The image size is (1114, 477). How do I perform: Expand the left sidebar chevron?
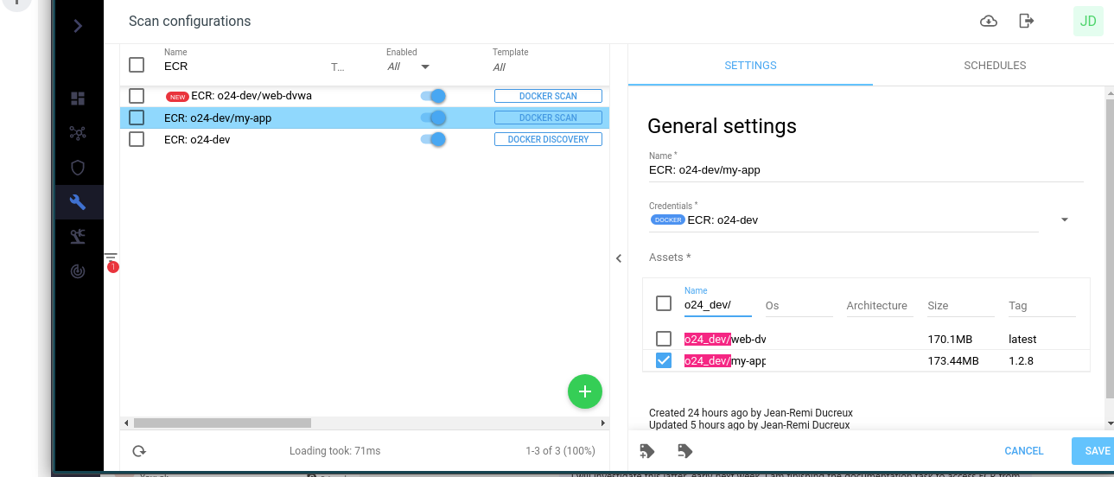point(78,26)
